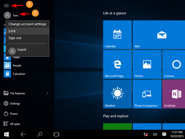The height and width of the screenshot is (139, 185).
Task: Open the Calendar tile
Action: pos(117,35)
